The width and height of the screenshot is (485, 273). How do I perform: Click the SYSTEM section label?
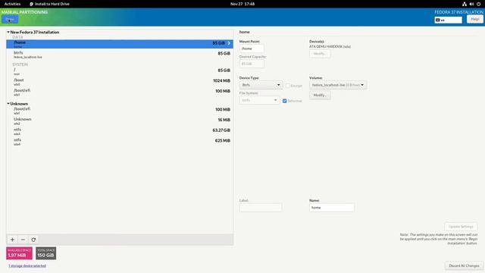[x=20, y=64]
